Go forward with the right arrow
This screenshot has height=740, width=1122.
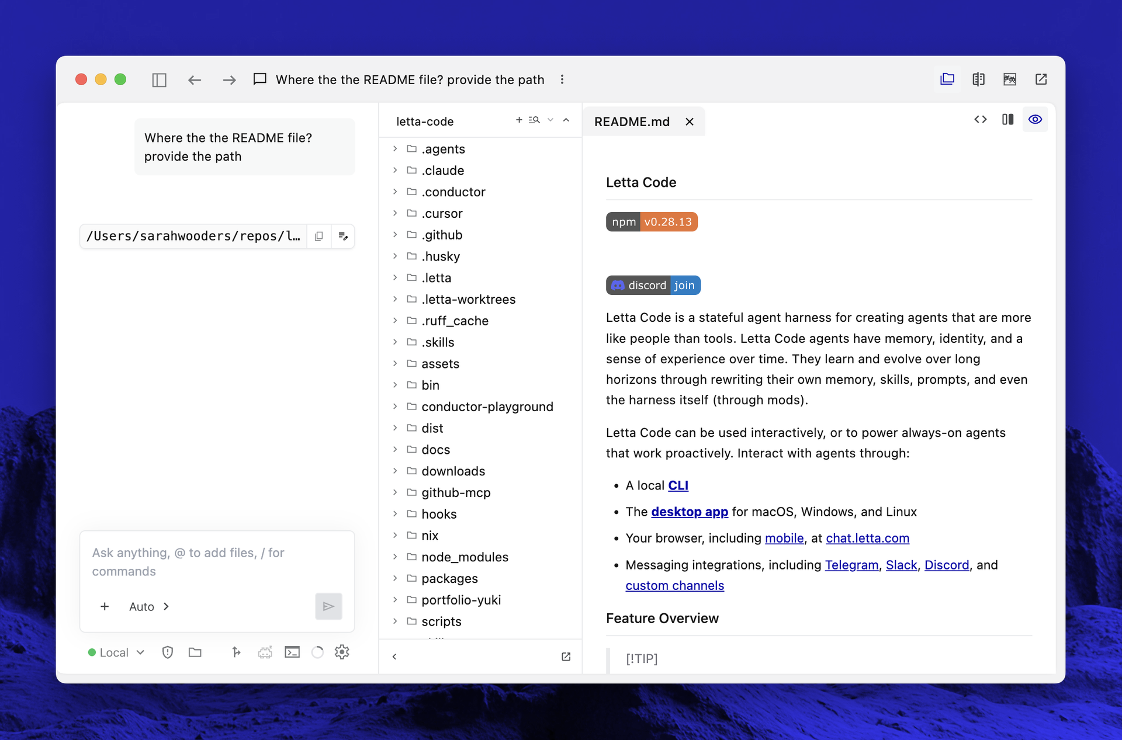click(x=230, y=79)
